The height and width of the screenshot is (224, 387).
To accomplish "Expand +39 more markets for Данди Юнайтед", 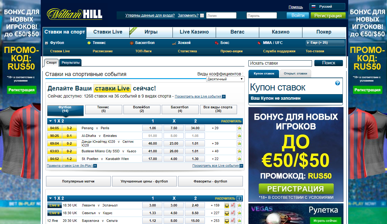I will tap(215, 143).
